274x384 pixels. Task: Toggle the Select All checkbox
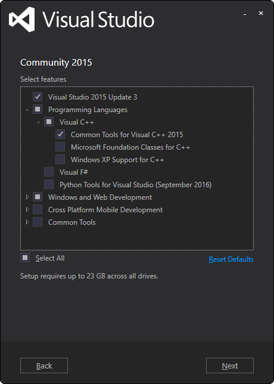(25, 258)
